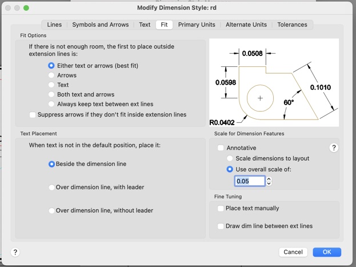Viewport: 356px width, 267px height.
Task: Choose Always keep text between ext lines
Action: (51, 105)
